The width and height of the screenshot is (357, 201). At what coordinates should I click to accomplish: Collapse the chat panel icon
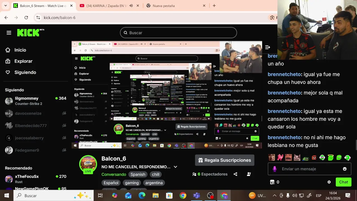(267, 47)
